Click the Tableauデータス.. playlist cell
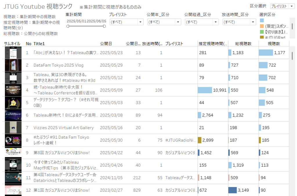This screenshot has height=196, width=297. 180,178
